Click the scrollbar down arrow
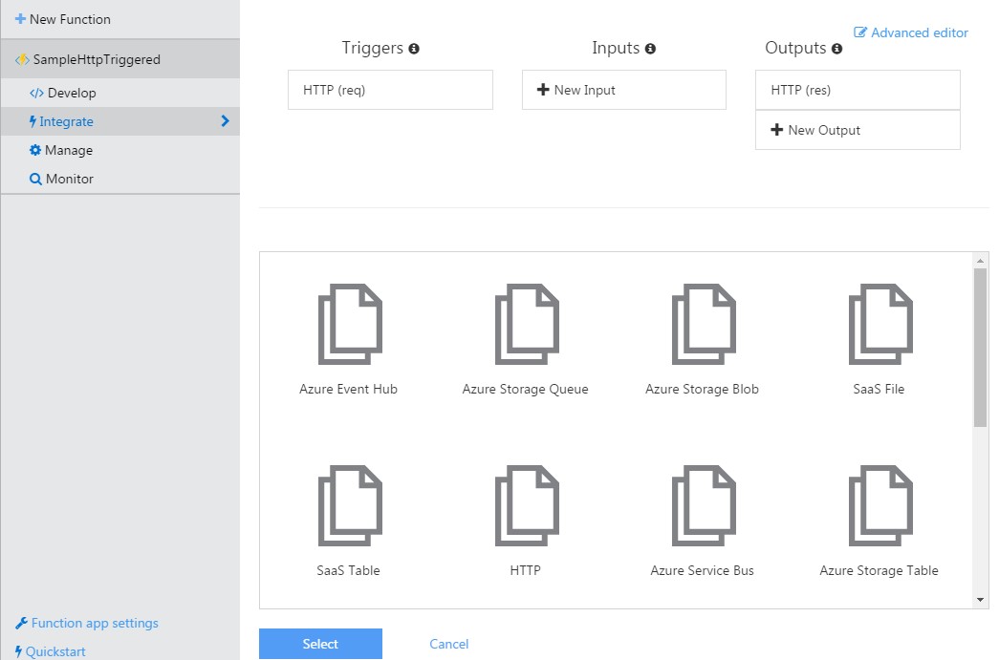Screen dimensions: 999x660 tap(980, 600)
